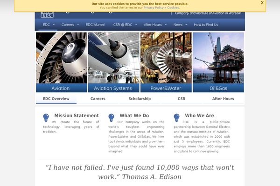
Task: Open the News navigation menu
Action: pyautogui.click(x=178, y=25)
